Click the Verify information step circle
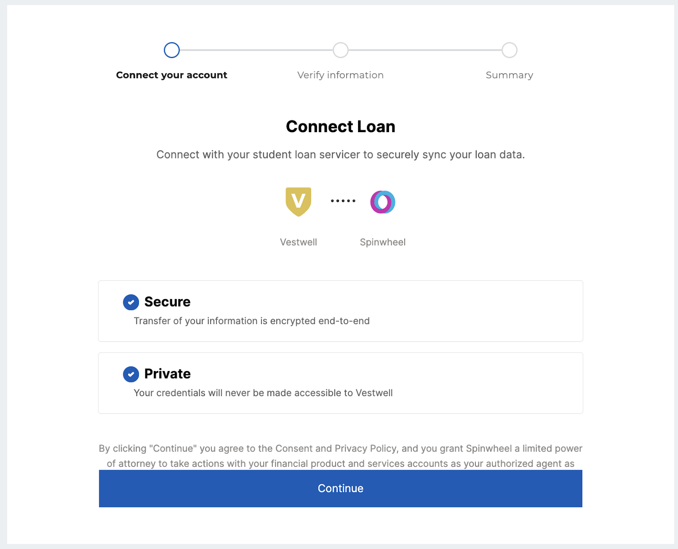 (340, 50)
